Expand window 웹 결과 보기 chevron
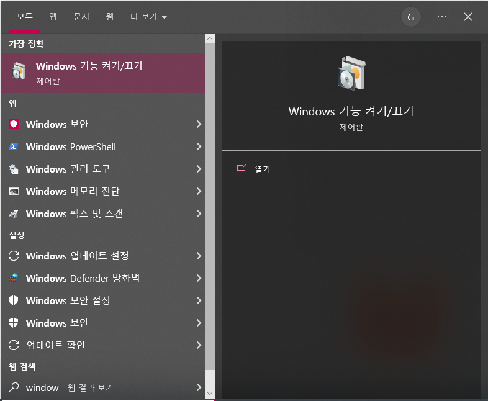 pyautogui.click(x=199, y=387)
